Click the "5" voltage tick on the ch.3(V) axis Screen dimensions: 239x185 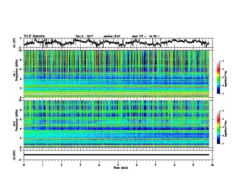coord(21,151)
